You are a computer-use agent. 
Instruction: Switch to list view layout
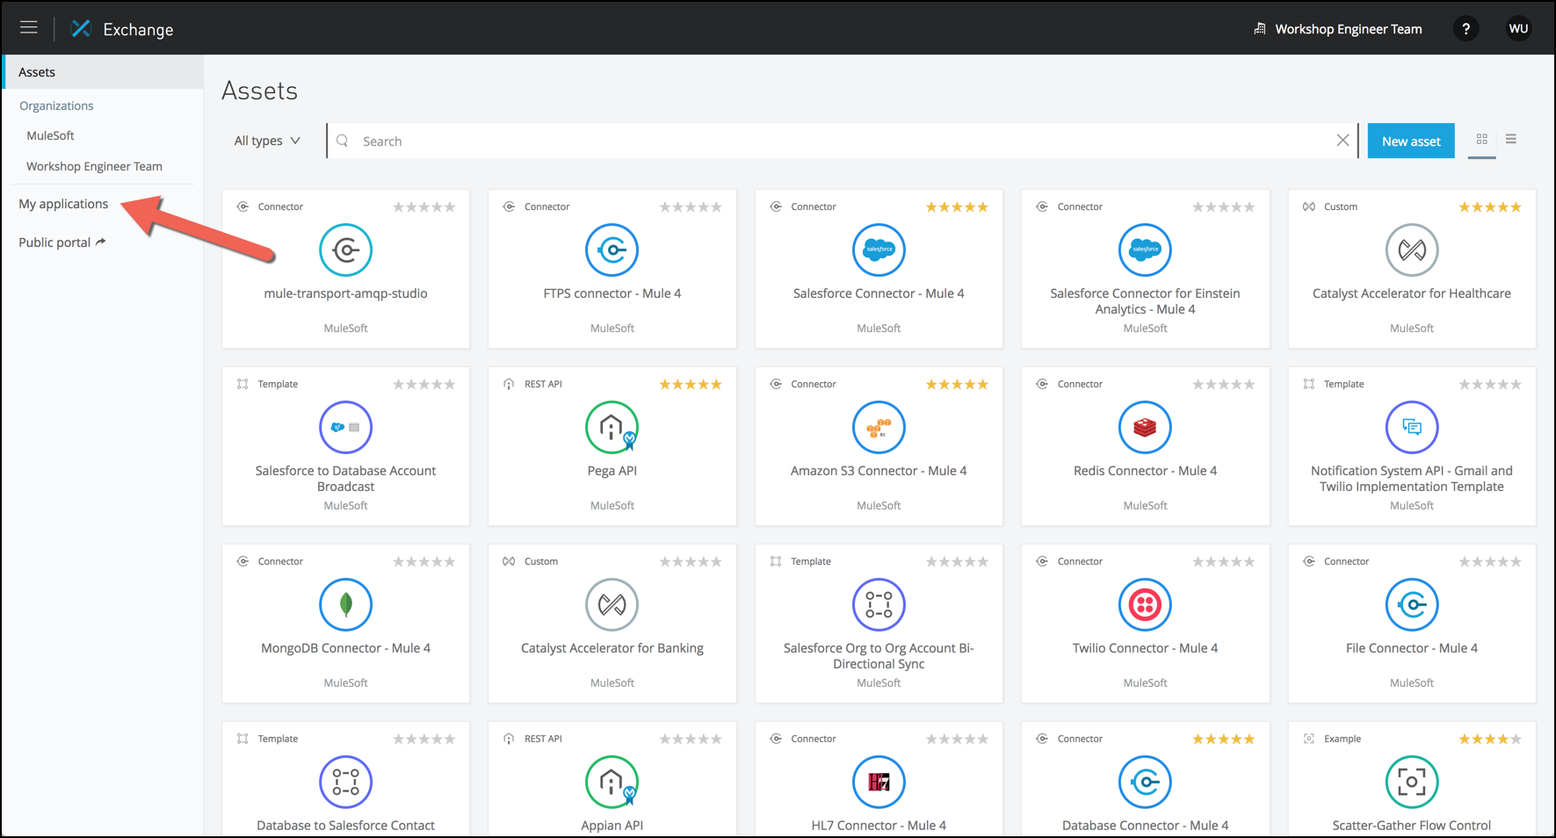click(x=1511, y=140)
